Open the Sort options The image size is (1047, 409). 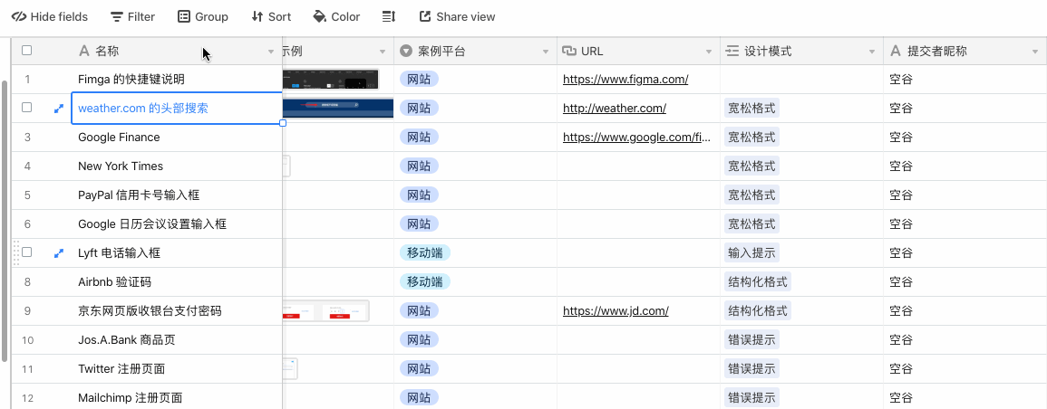click(271, 16)
